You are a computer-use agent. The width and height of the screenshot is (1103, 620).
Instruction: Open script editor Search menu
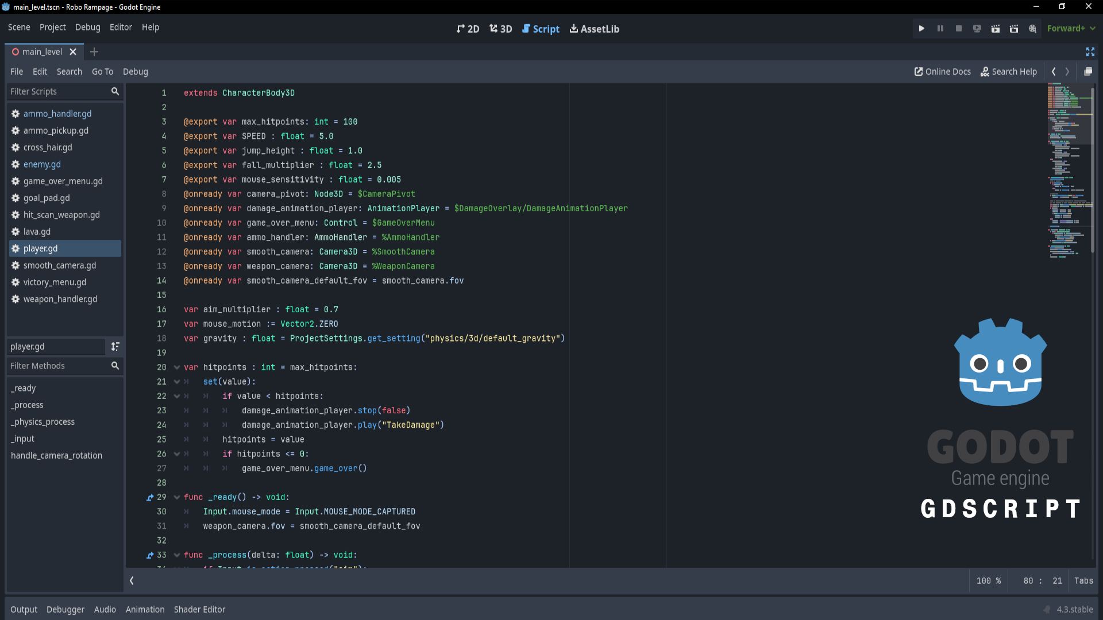point(69,72)
